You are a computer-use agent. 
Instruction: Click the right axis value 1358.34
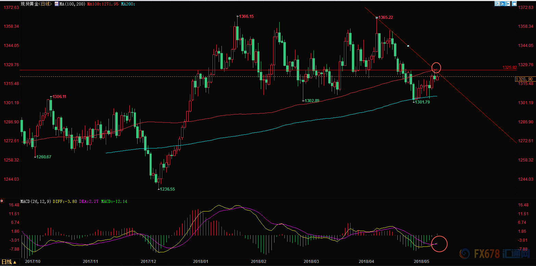[526, 26]
